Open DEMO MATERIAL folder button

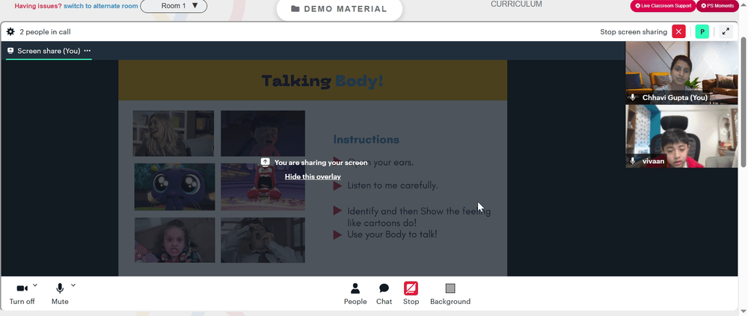[339, 9]
